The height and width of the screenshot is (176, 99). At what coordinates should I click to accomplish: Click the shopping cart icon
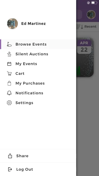point(9,74)
